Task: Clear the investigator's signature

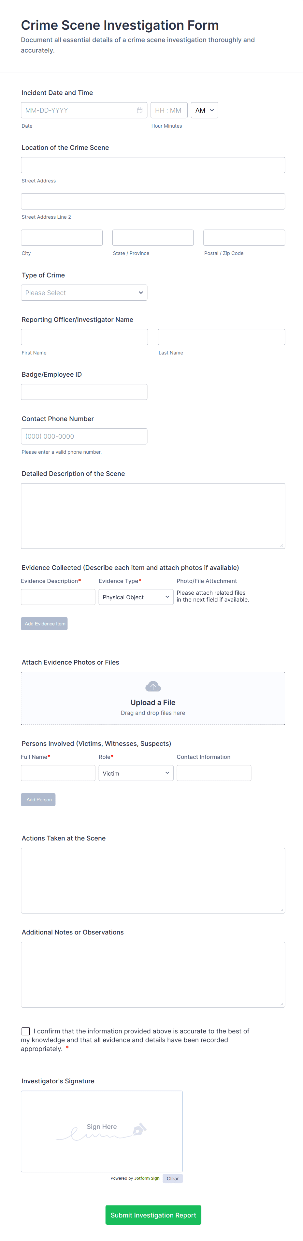Action: tap(173, 1179)
